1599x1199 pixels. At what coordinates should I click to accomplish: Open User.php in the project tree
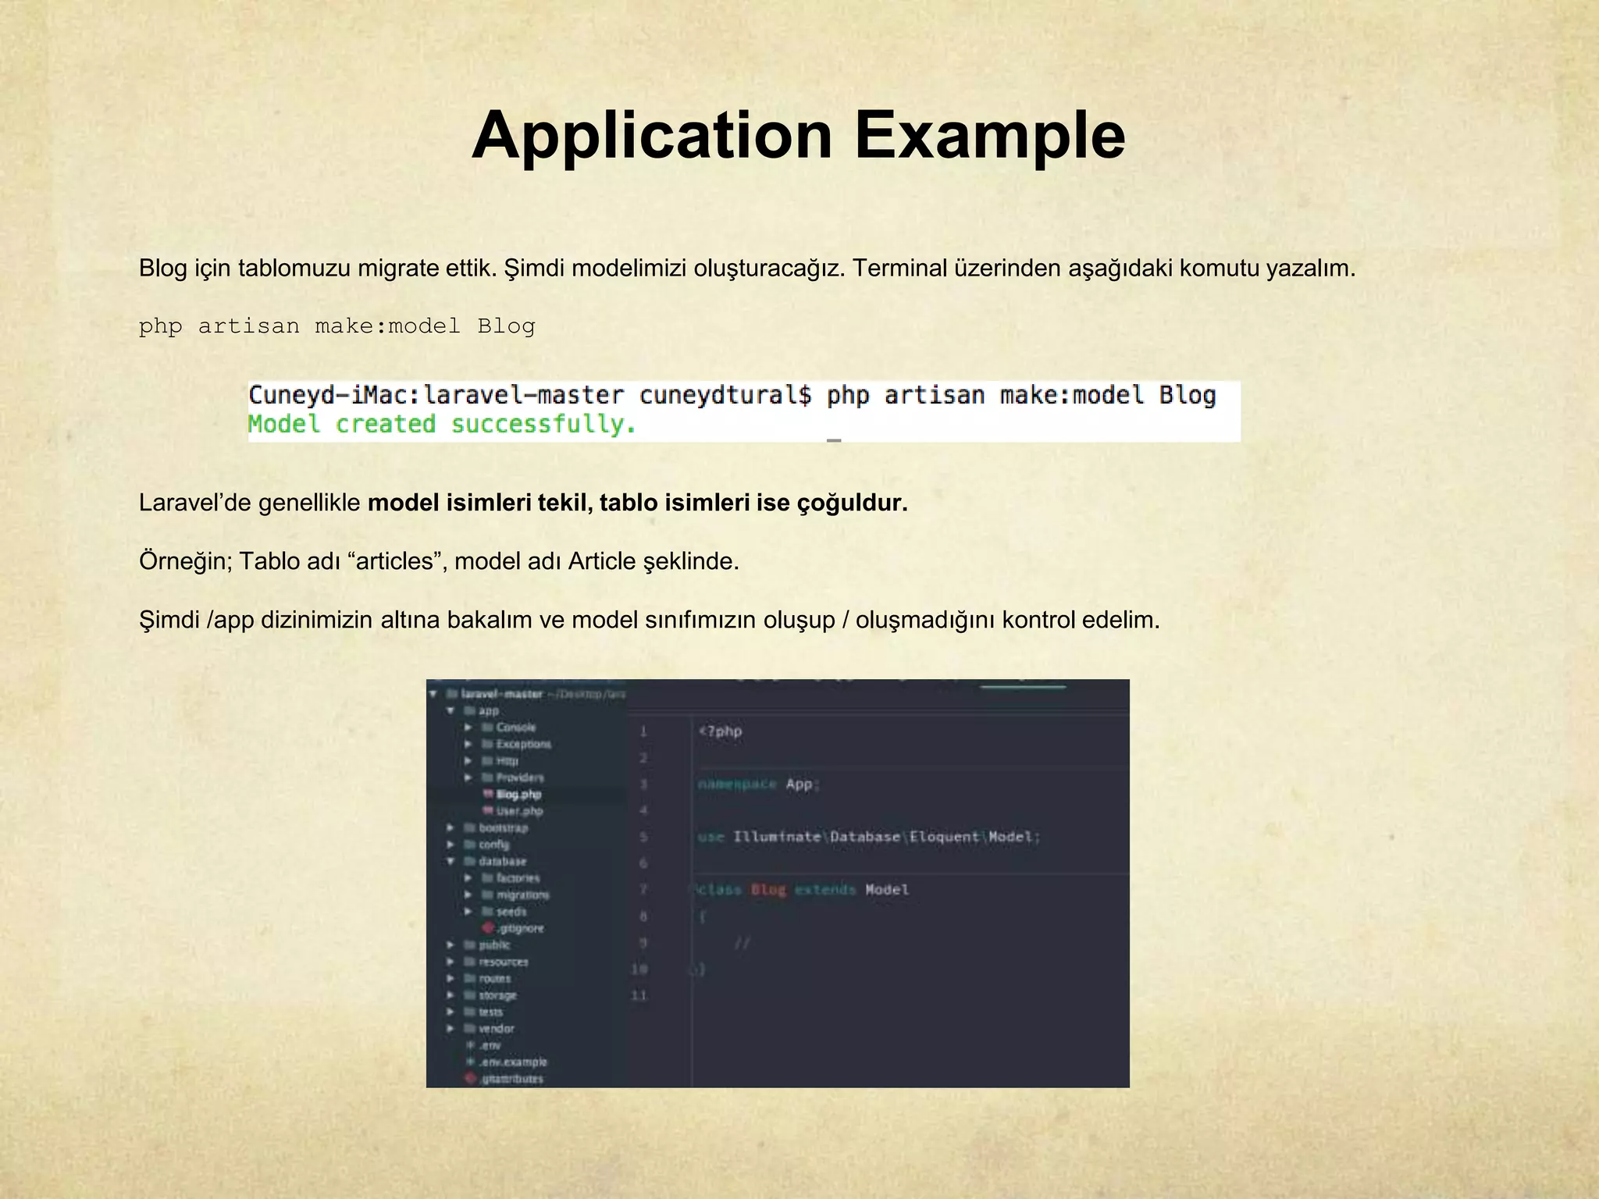click(x=519, y=811)
